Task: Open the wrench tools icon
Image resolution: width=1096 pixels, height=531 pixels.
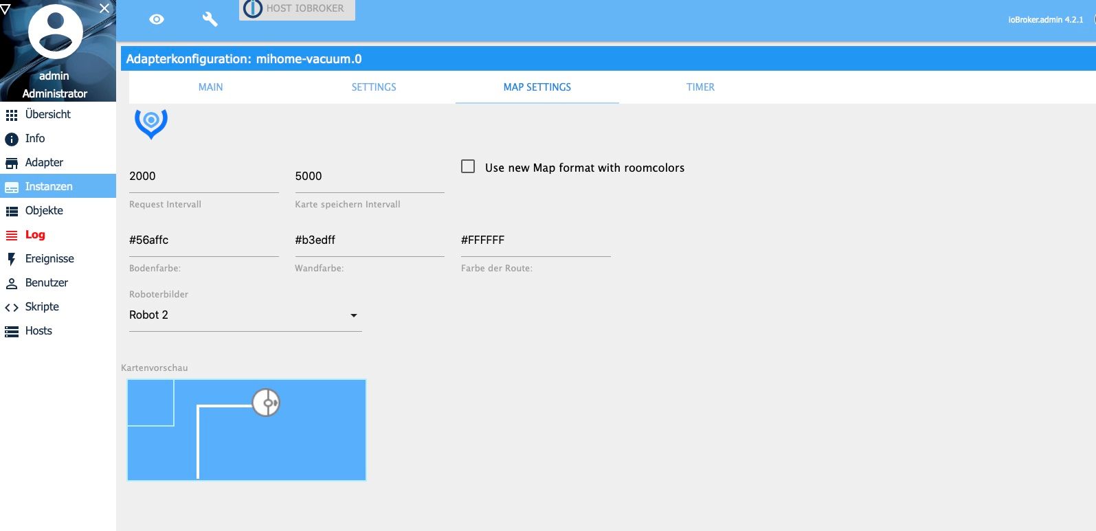Action: 210,19
